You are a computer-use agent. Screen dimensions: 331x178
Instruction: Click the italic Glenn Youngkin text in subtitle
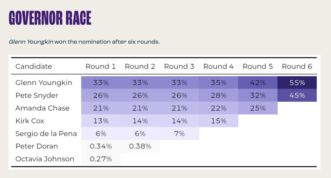[x=31, y=42]
